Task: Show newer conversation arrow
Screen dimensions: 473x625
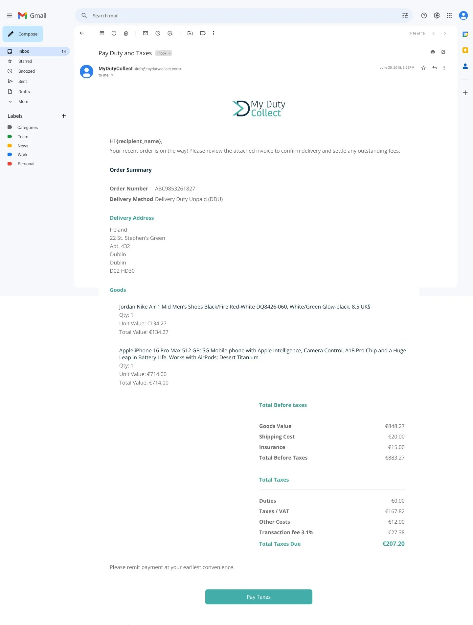Action: (434, 34)
